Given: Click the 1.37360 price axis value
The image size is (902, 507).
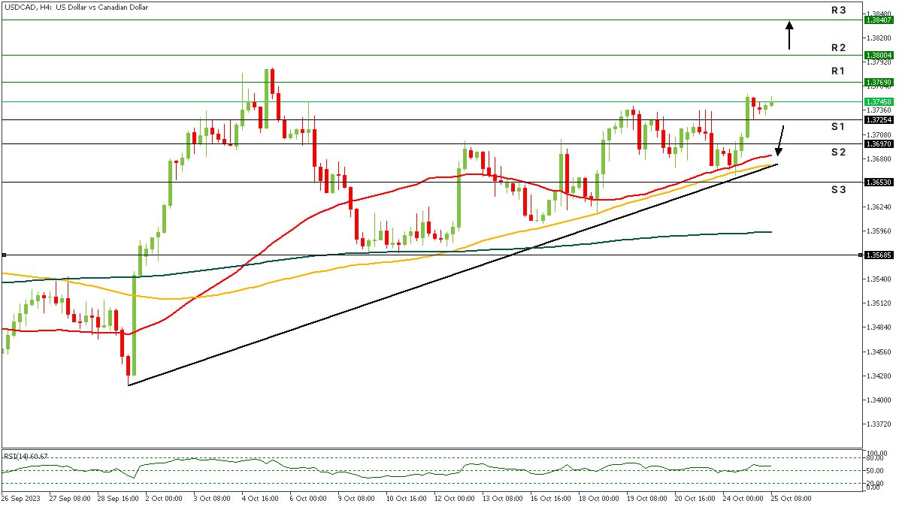Looking at the screenshot, I should click(878, 110).
